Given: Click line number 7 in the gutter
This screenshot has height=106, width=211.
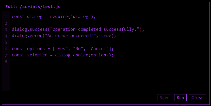Looking at the screenshot, I should click(x=6, y=55).
